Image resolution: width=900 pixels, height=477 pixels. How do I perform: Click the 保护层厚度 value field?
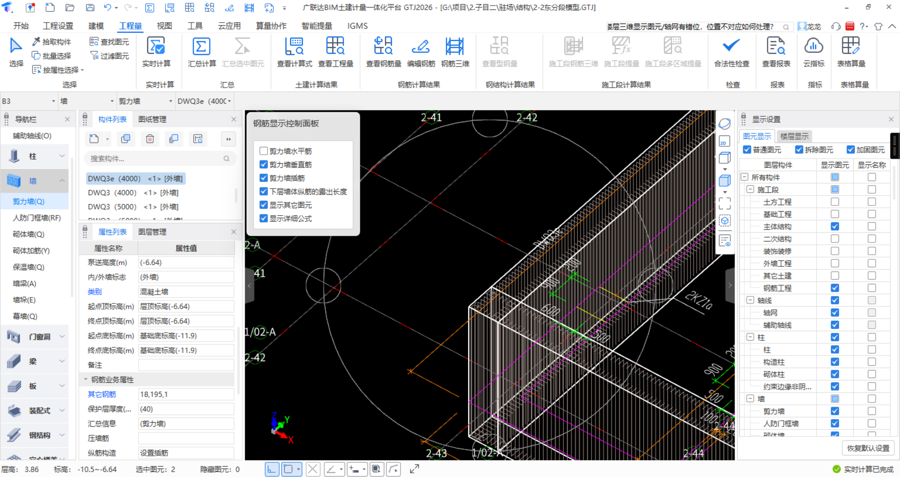coord(186,409)
